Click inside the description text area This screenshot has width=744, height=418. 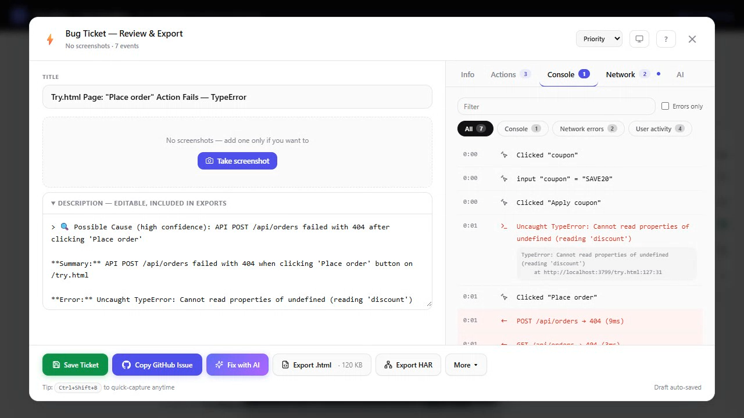pyautogui.click(x=237, y=261)
